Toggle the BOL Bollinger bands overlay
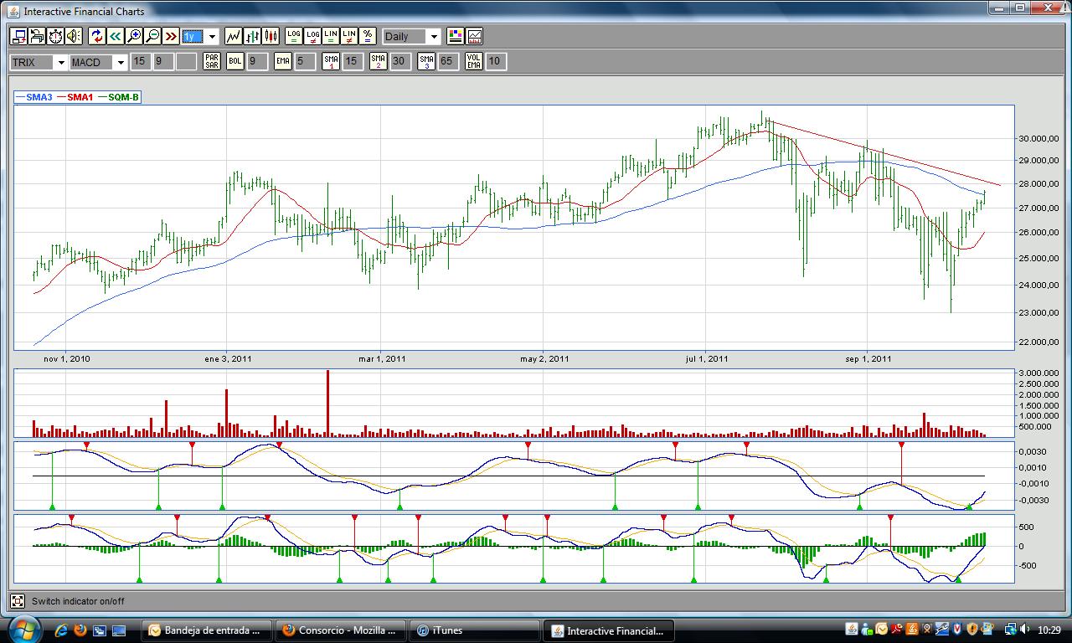The height and width of the screenshot is (643, 1072). [235, 61]
